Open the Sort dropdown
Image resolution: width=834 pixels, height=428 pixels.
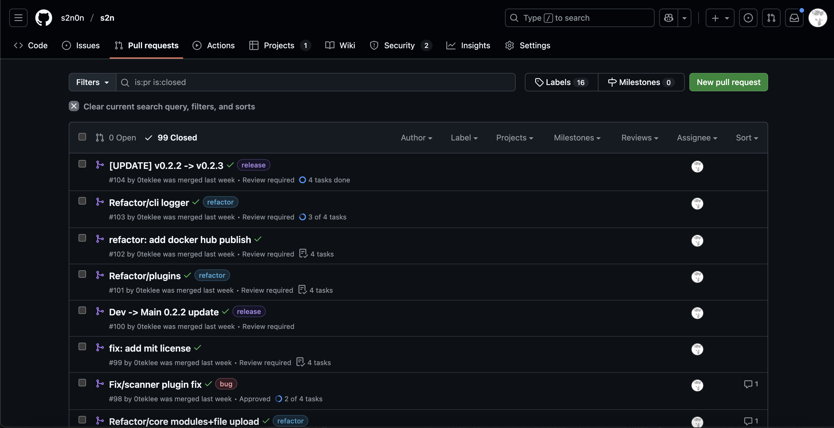pos(747,137)
